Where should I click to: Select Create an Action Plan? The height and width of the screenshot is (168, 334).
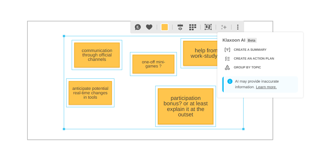(254, 59)
